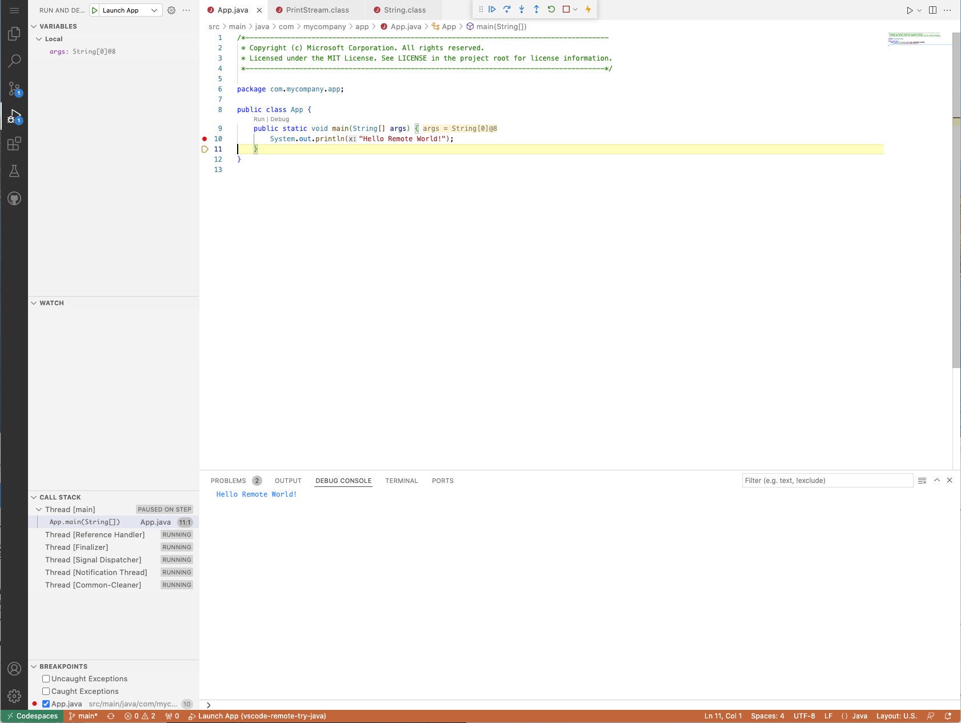Click the editor vertical scrollbar
961x723 pixels.
(956, 200)
